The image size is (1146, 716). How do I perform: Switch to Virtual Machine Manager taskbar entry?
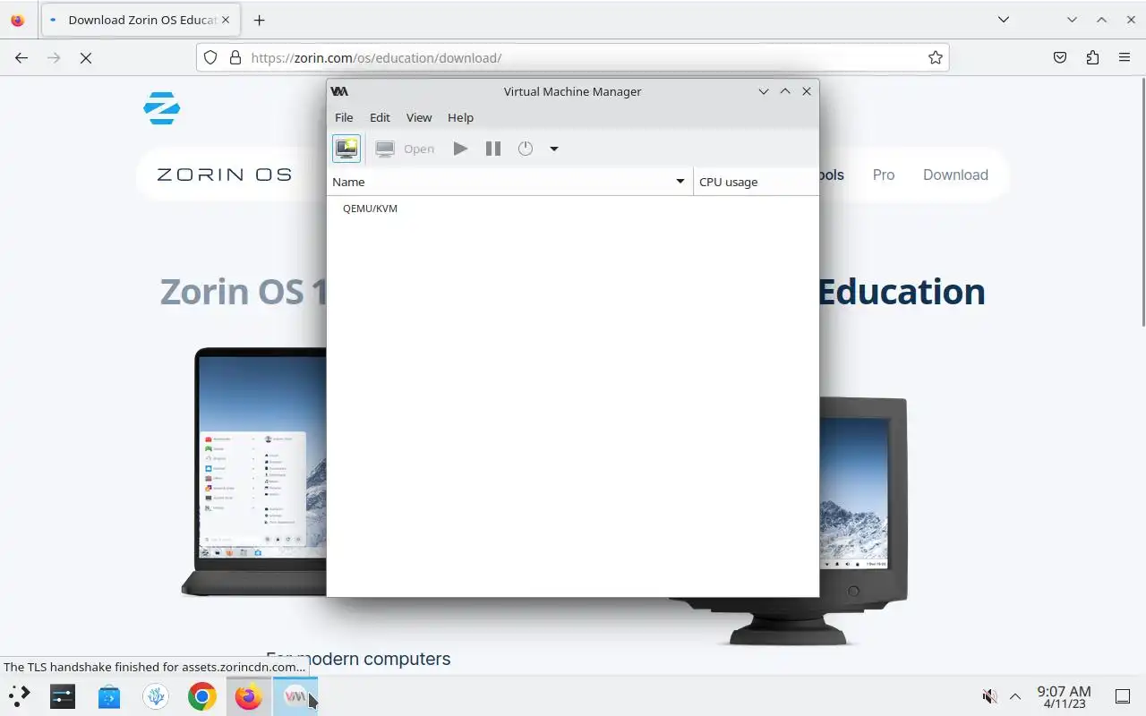[x=295, y=695]
